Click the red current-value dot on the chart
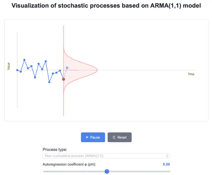212x175 pixels. (x=64, y=79)
